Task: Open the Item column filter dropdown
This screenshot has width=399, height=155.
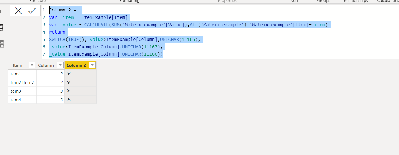Action: tap(32, 65)
